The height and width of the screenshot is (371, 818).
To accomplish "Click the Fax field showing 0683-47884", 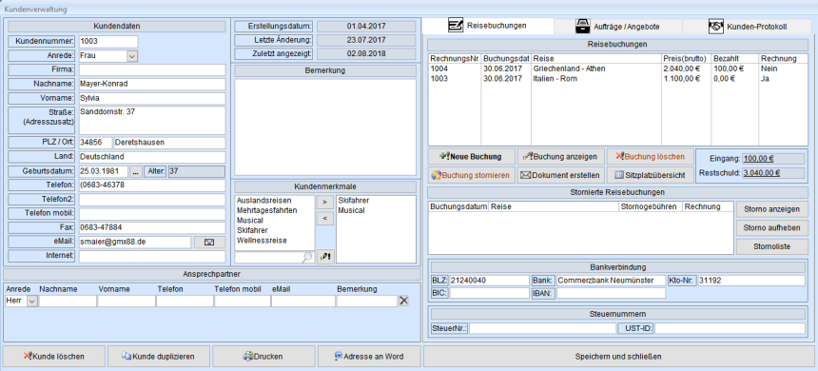I will 152,228.
